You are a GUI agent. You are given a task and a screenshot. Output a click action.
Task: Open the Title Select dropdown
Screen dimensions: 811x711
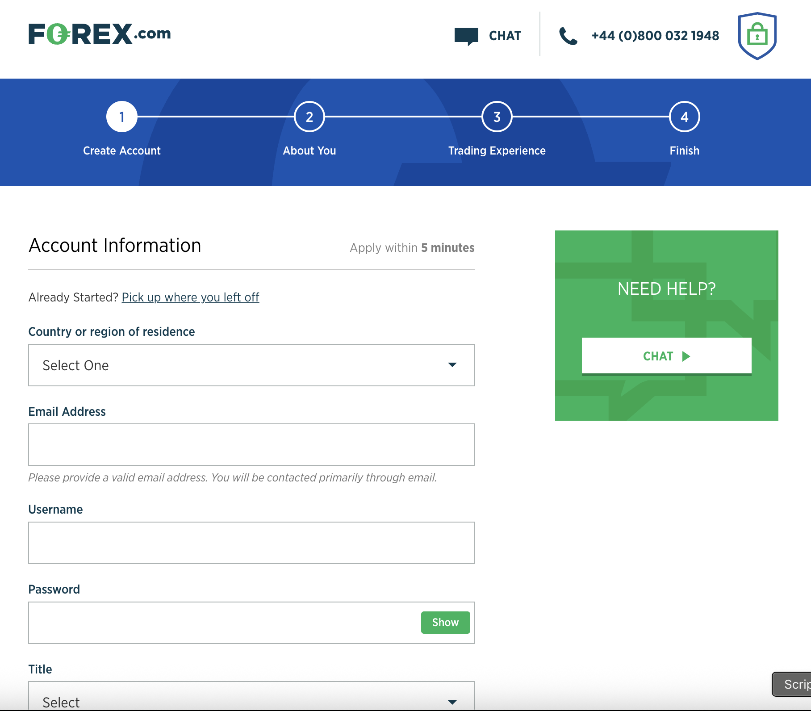[251, 699]
